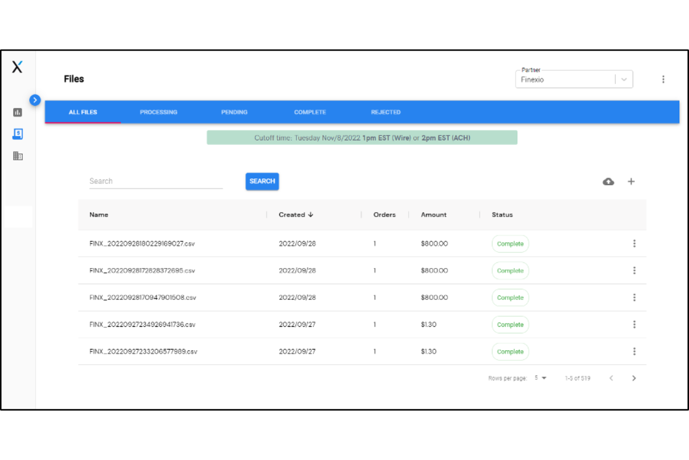Change the rows per page value
The image size is (689, 460).
[x=540, y=378]
